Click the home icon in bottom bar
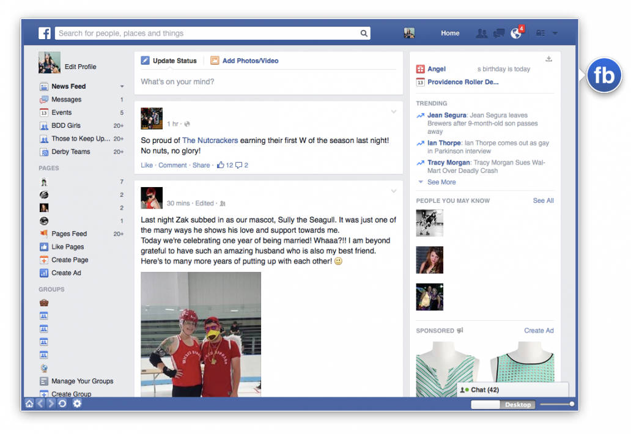 point(29,404)
